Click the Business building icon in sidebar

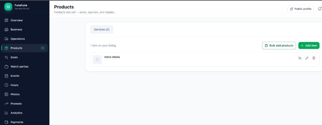coord(6,29)
